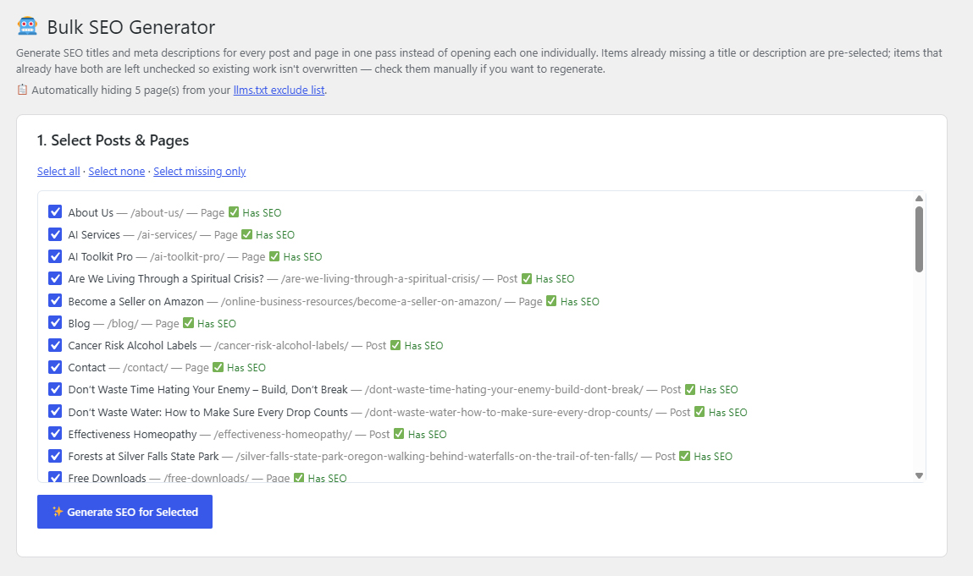Toggle the Effectiveness Homeopathy checkbox
This screenshot has height=576, width=973.
55,433
